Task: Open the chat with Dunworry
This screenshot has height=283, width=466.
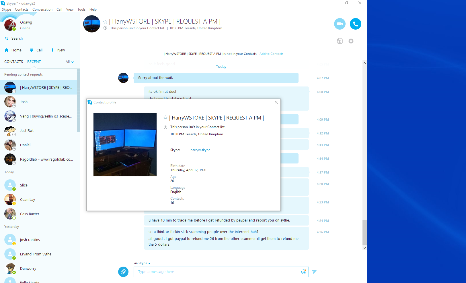Action: 39,269
